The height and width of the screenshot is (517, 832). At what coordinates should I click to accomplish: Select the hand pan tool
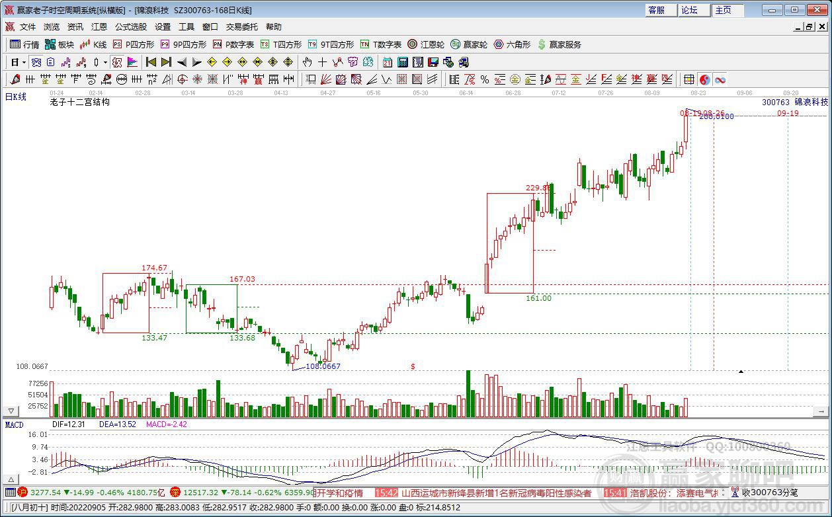[x=307, y=62]
